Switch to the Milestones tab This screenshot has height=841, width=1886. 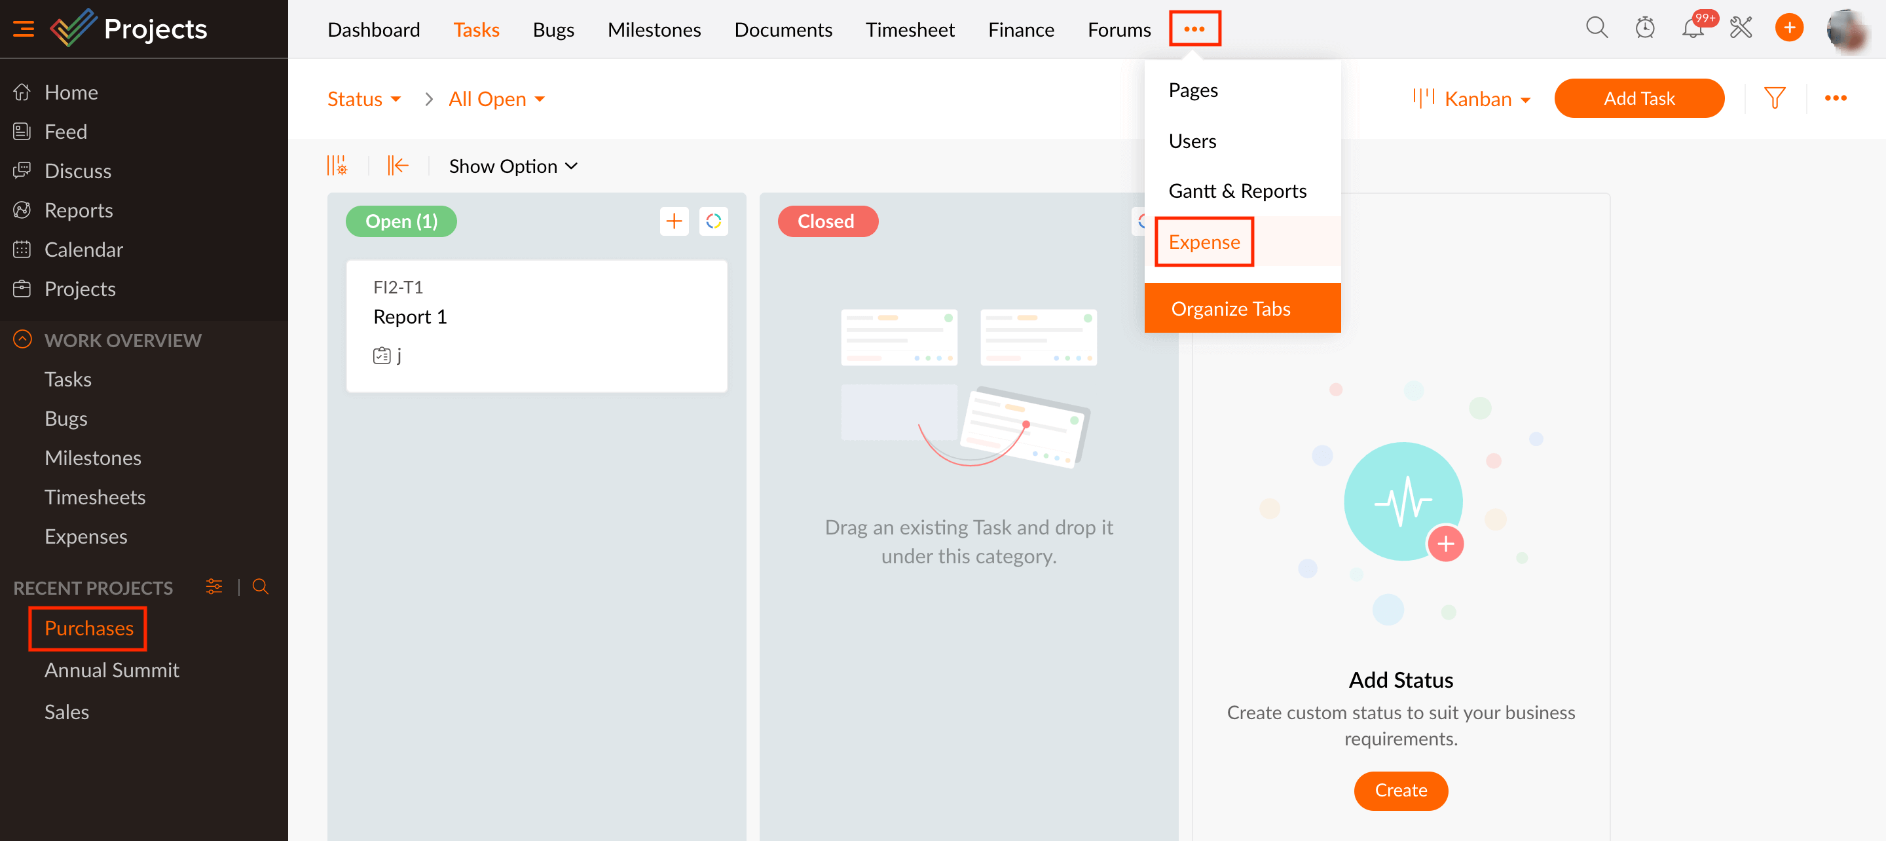pyautogui.click(x=654, y=29)
